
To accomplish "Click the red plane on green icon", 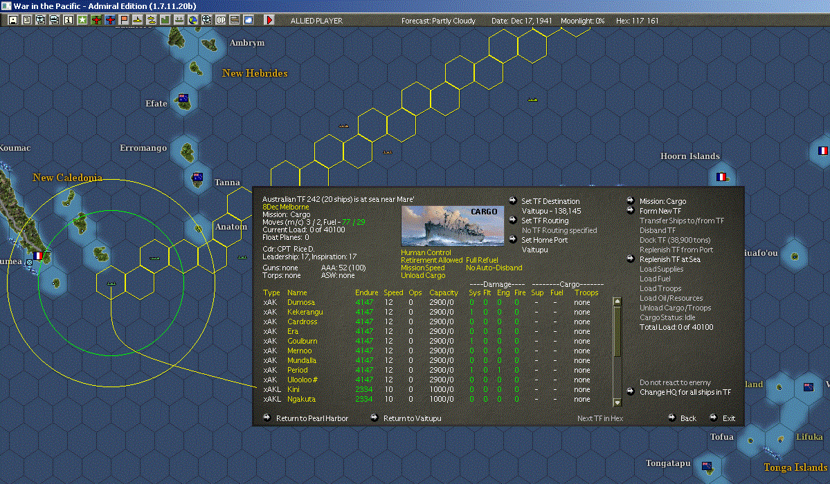I will 96,20.
